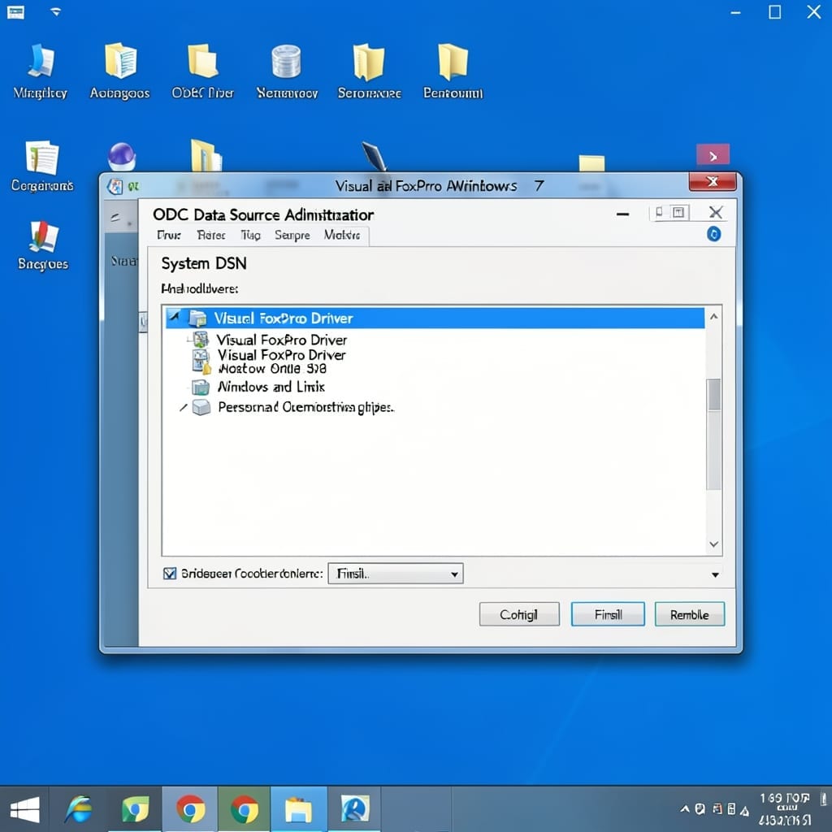Switch to the Drus tab
This screenshot has height=832, width=832.
[x=169, y=235]
